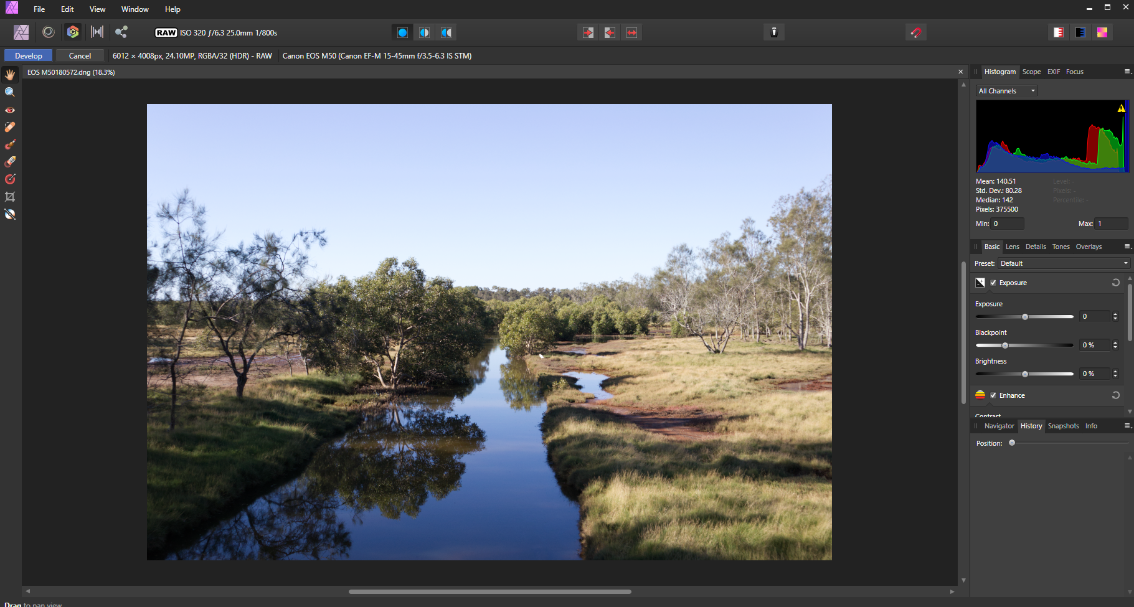Choose split view mode
Image resolution: width=1134 pixels, height=607 pixels.
[424, 32]
